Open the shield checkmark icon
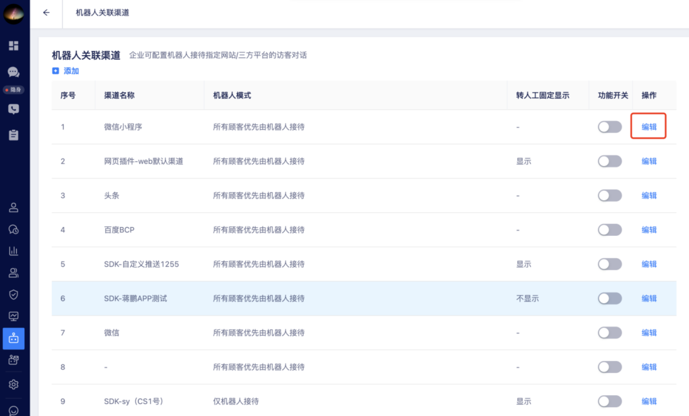The width and height of the screenshot is (689, 416). (13, 294)
